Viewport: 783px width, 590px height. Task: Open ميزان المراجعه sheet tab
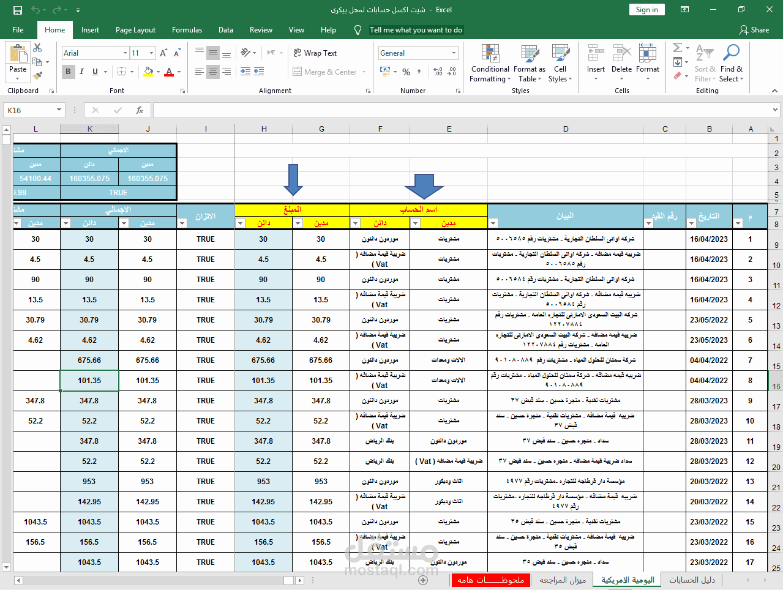[563, 580]
